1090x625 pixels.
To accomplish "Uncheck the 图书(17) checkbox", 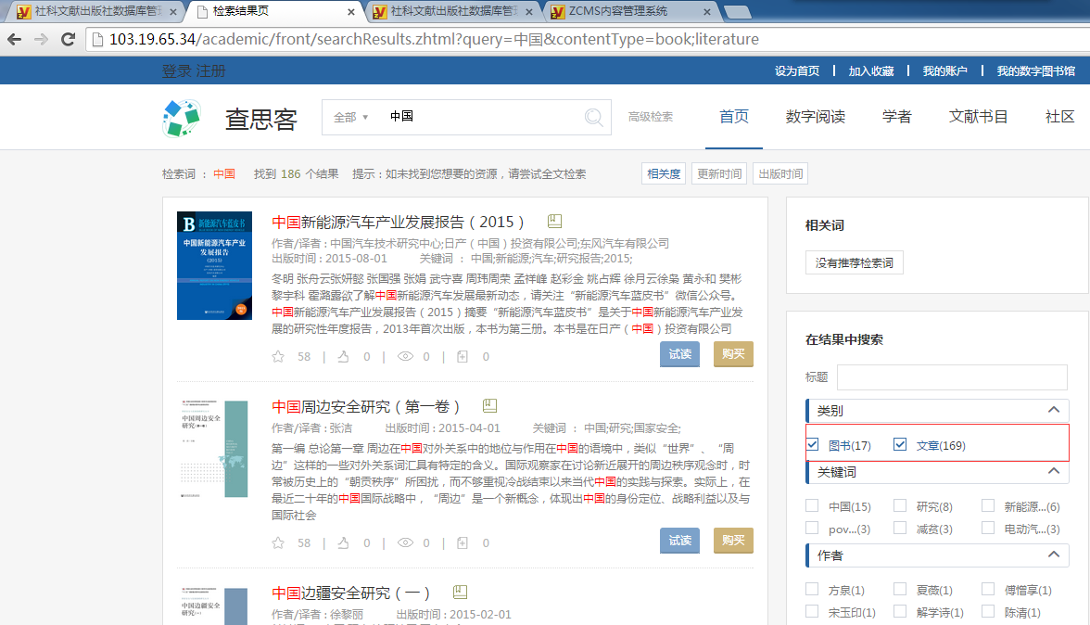I will click(x=813, y=445).
